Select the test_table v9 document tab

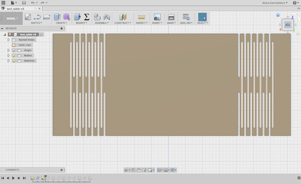coord(16,8)
